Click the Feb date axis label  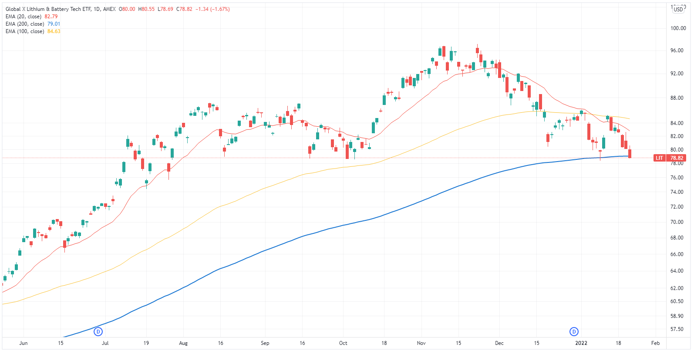pyautogui.click(x=655, y=343)
